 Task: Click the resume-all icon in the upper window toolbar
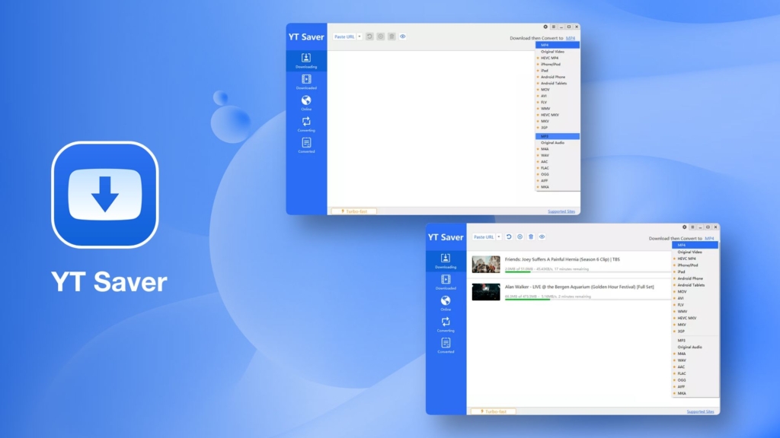[369, 36]
